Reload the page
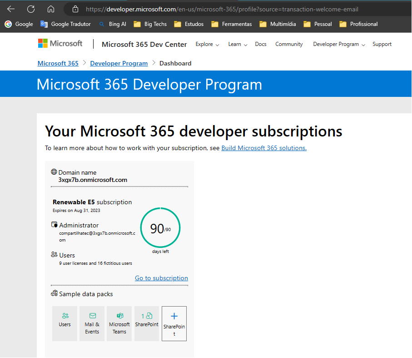 click(30, 8)
